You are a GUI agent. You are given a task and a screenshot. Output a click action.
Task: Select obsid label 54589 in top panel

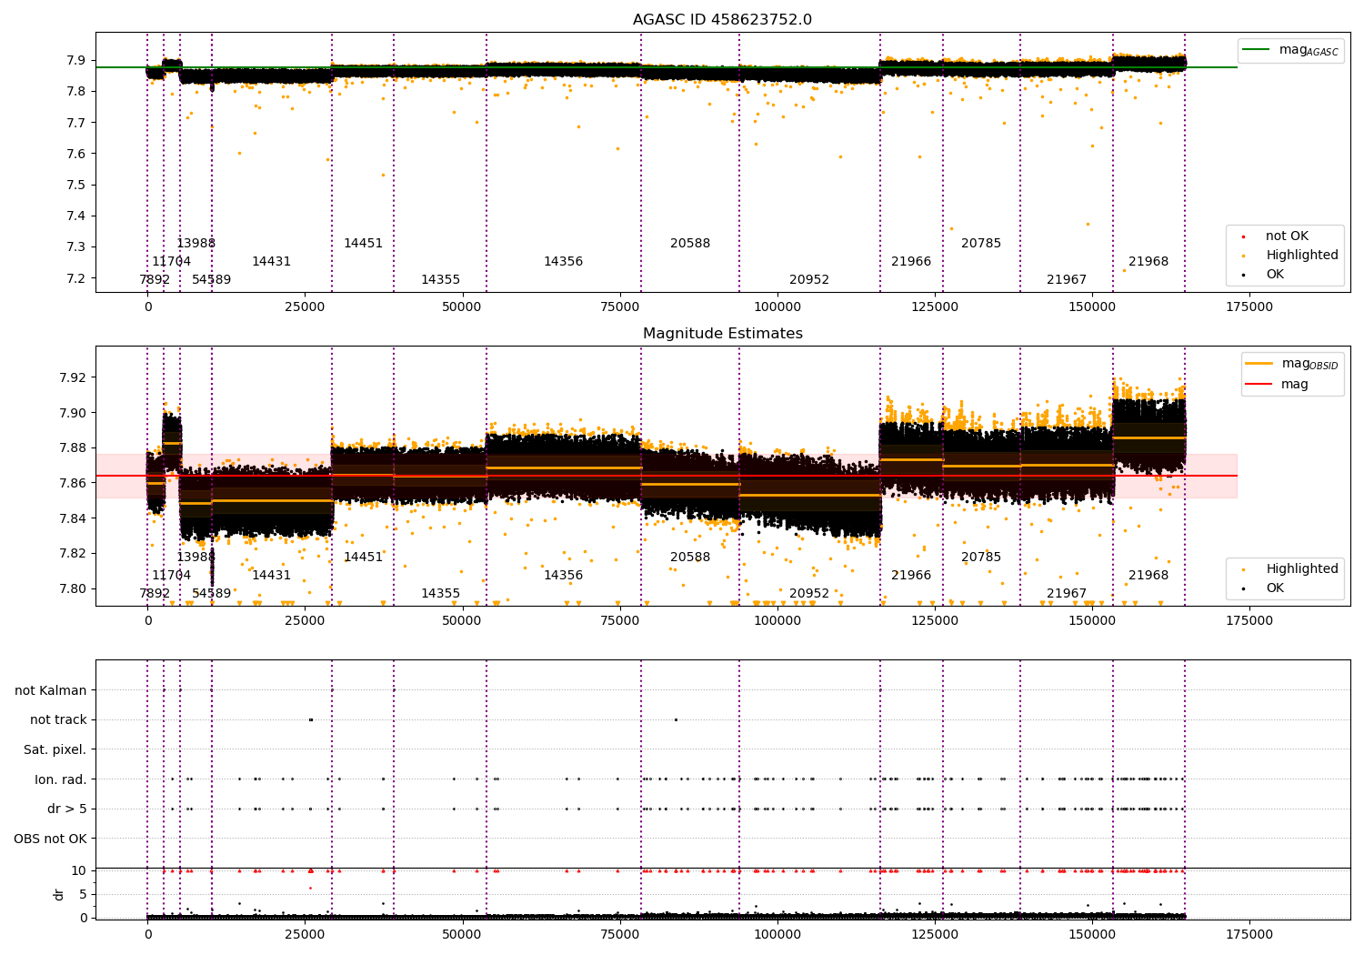[212, 280]
